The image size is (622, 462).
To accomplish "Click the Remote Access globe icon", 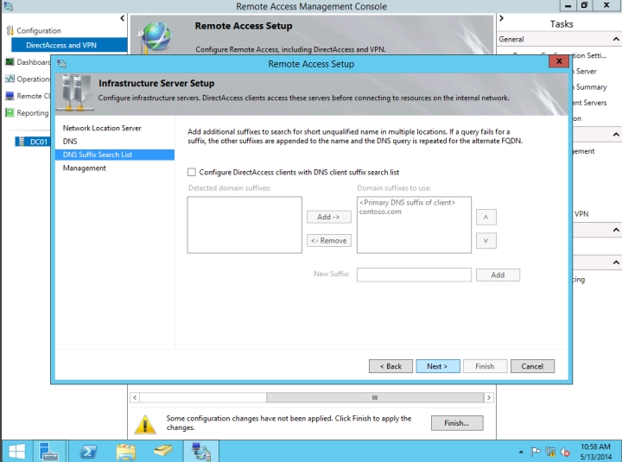I will pos(155,36).
